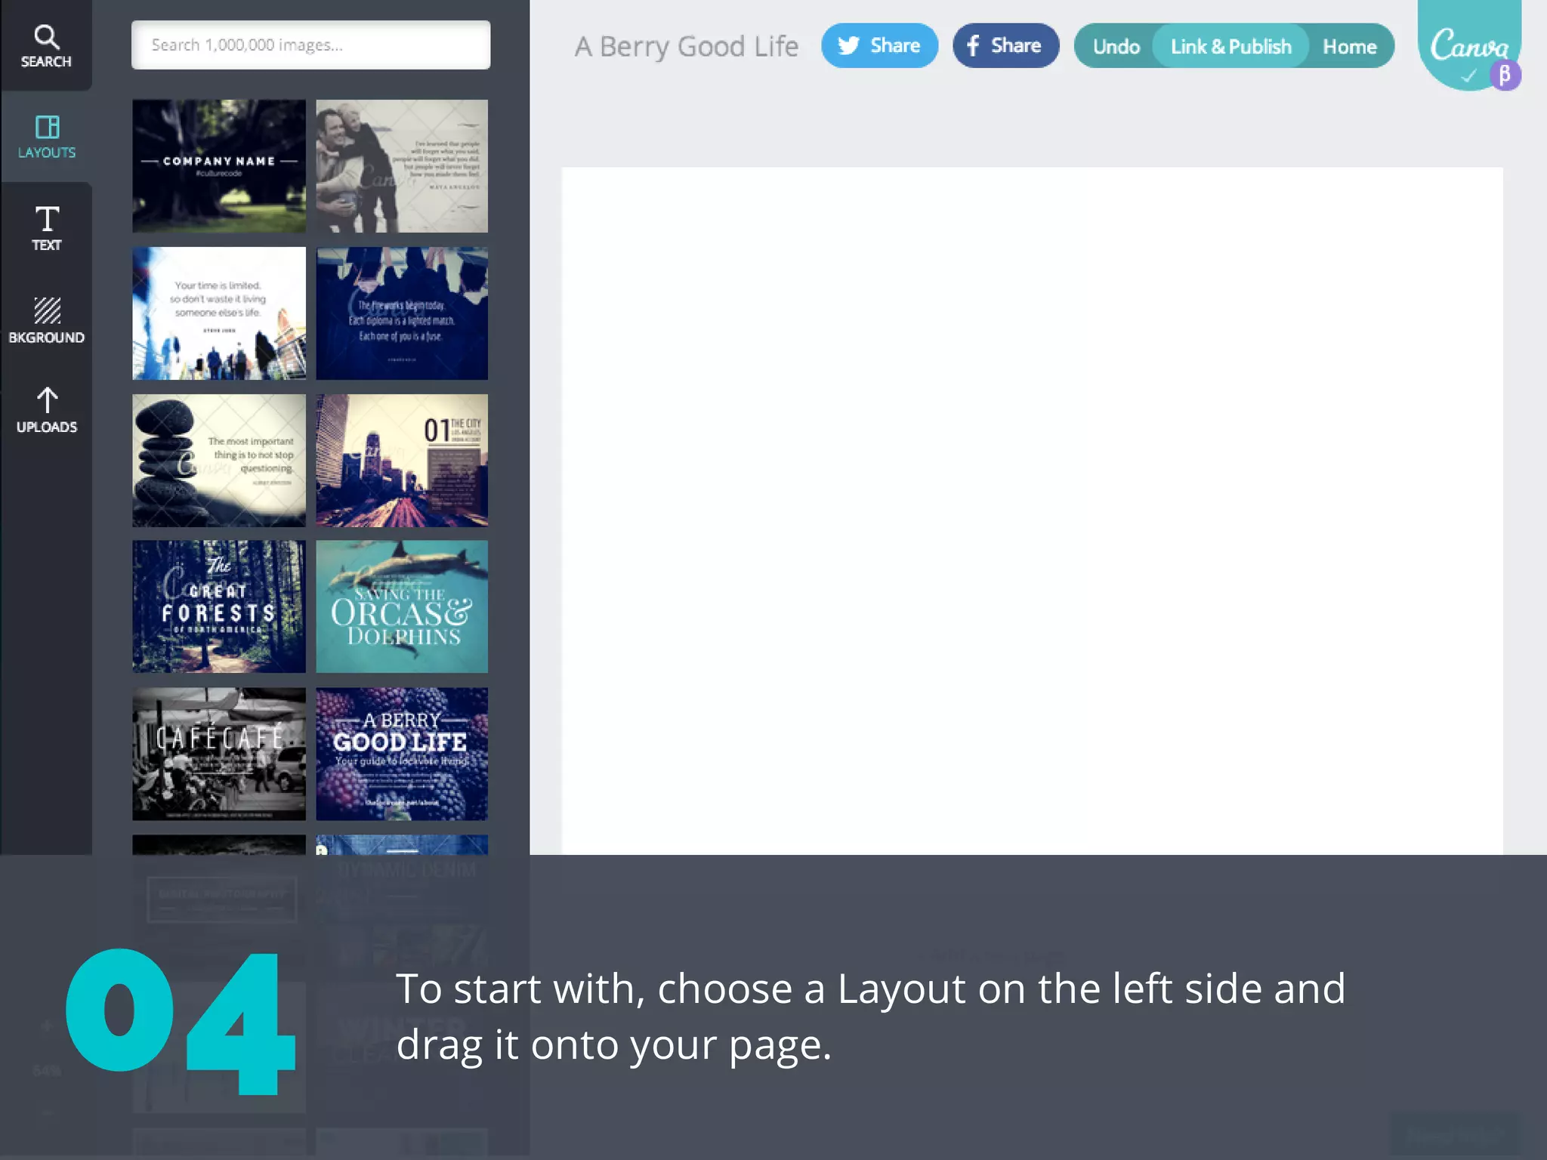Undo the last action

pos(1116,46)
